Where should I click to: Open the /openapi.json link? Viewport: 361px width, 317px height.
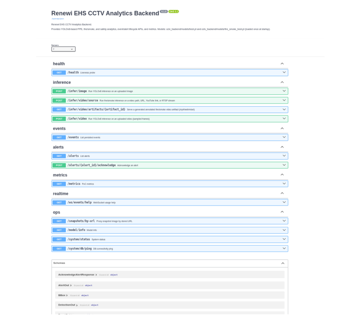tap(57, 19)
